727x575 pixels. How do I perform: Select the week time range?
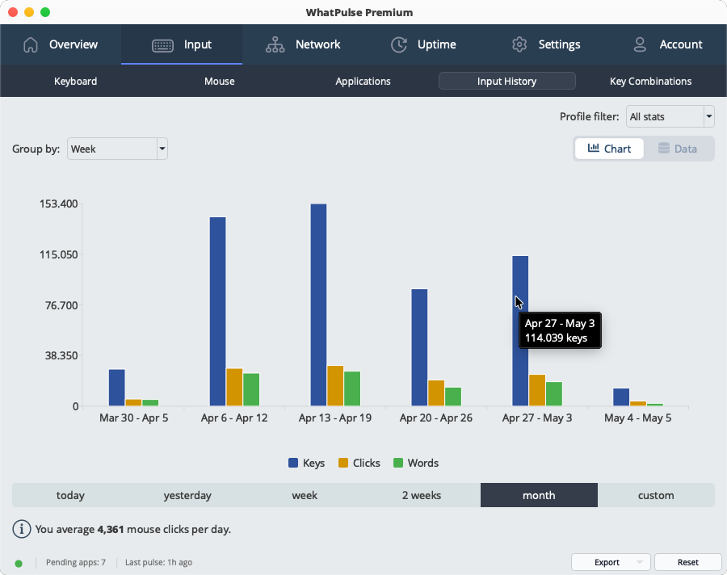[x=305, y=495]
